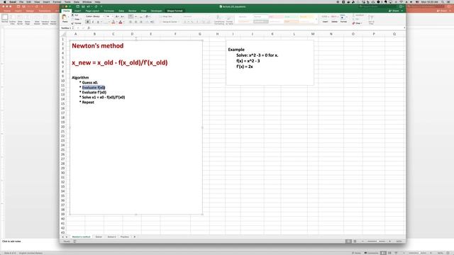Click row header 20
Image resolution: width=454 pixels, height=255 pixels.
tap(63, 127)
